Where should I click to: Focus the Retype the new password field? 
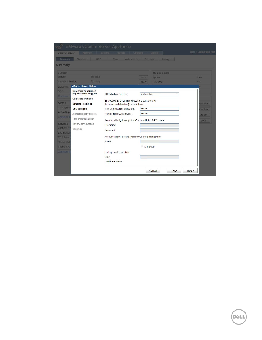[159, 114]
